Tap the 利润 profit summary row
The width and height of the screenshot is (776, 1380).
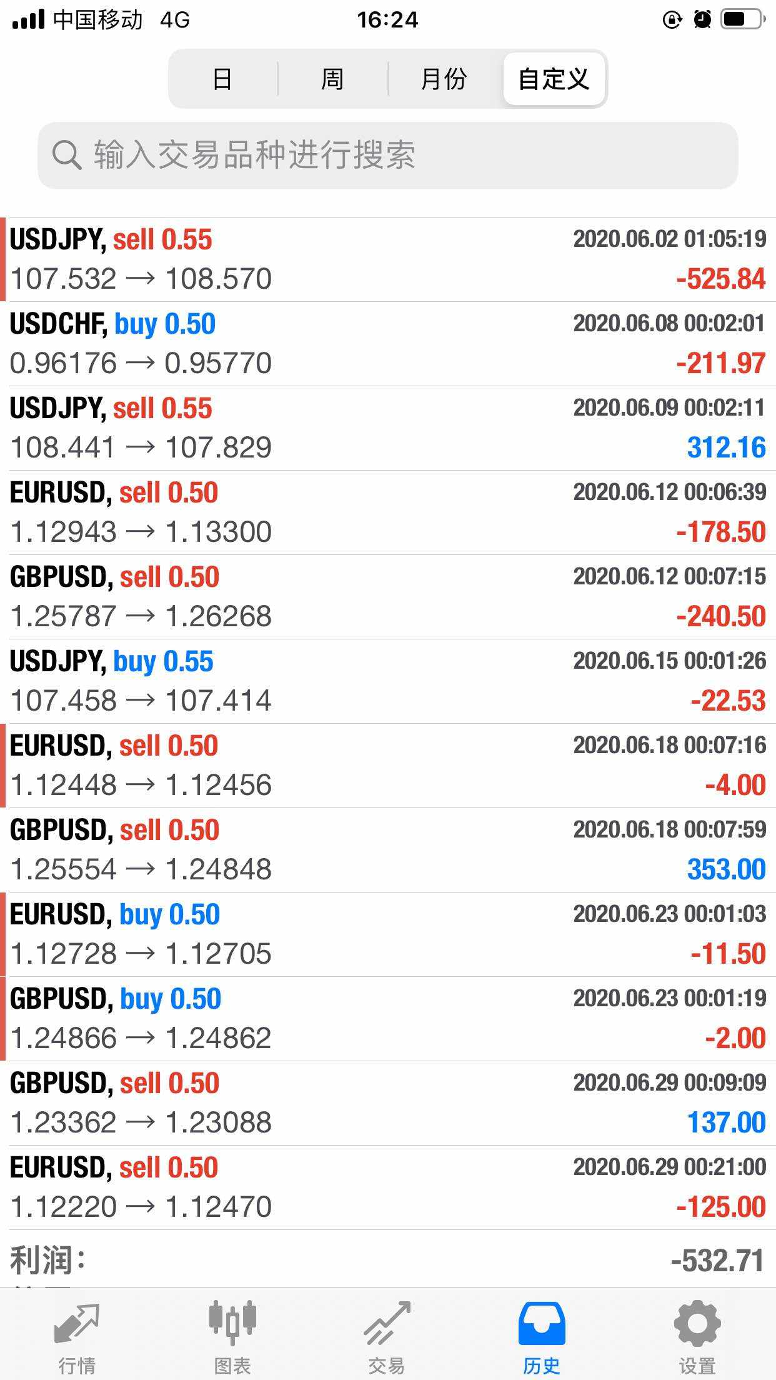[x=388, y=1260]
